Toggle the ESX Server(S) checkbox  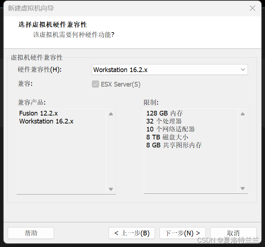pos(95,84)
